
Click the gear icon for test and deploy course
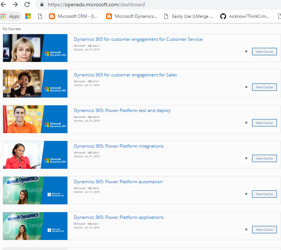[x=246, y=123]
